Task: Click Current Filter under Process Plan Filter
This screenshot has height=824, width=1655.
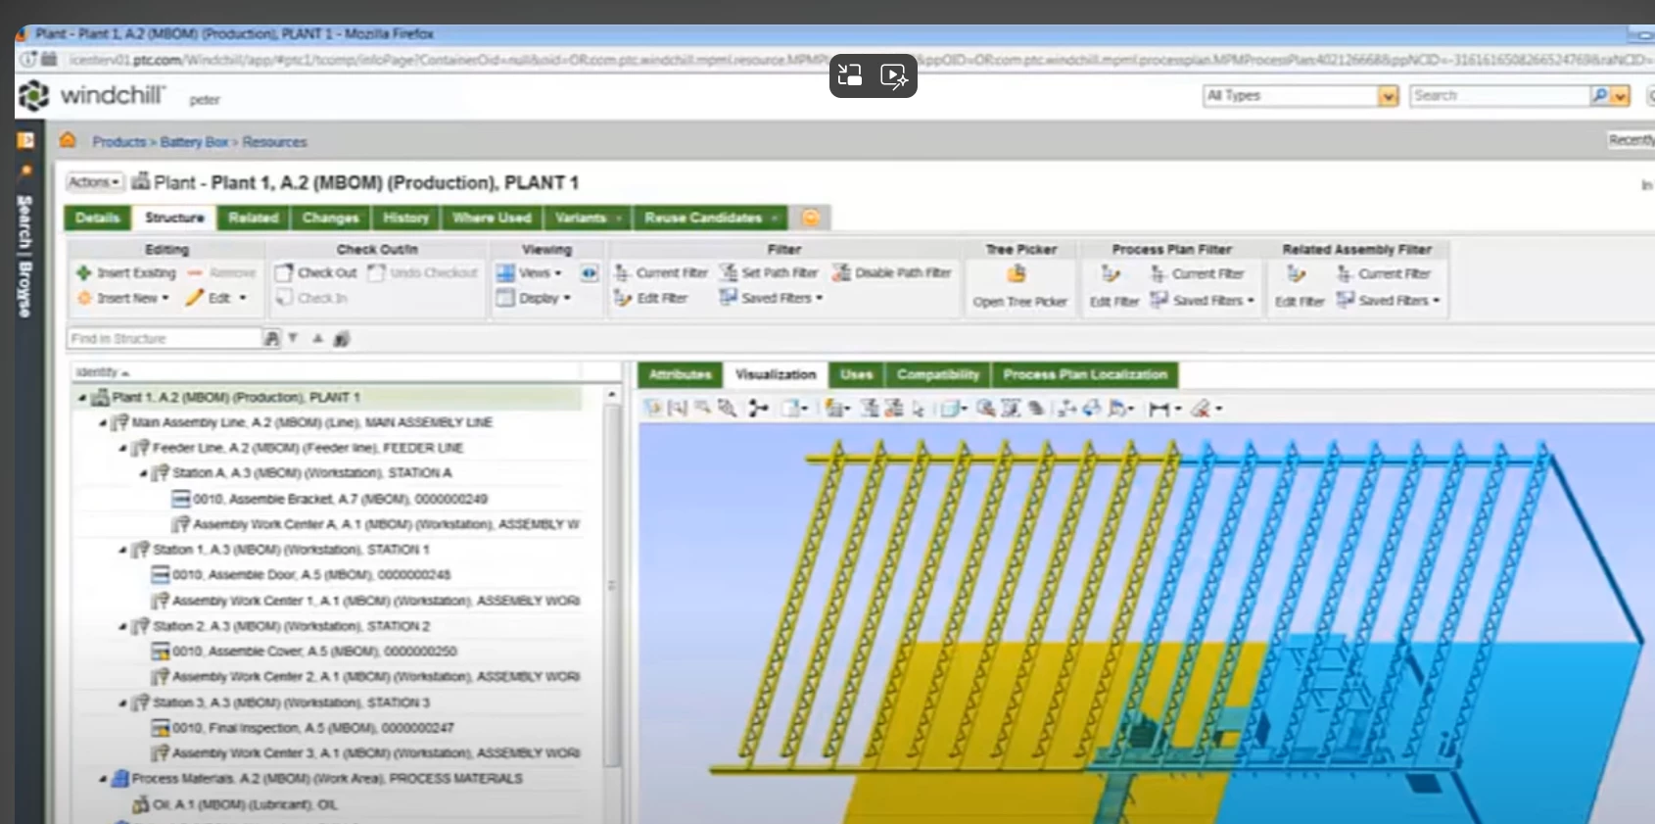Action: (1197, 273)
